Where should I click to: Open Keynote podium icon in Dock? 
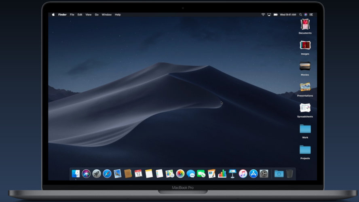tap(232, 174)
